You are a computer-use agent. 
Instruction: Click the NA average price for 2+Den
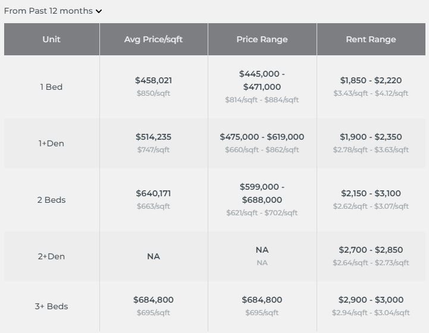[154, 256]
